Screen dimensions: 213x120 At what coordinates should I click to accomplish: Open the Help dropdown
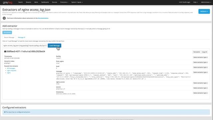point(195,2)
